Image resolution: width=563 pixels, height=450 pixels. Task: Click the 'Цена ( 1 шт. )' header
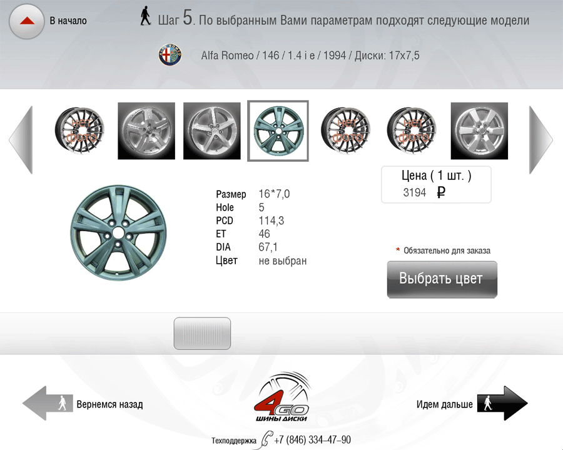pos(436,176)
